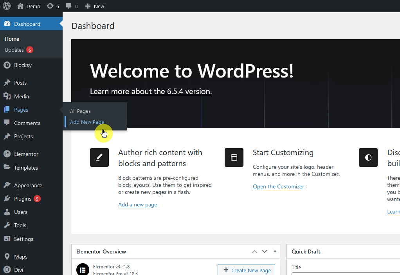Screen dimensions: 400x275
Task: Open the Media menu label
Action: pos(22,96)
